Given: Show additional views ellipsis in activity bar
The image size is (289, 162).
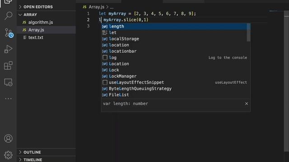Looking at the screenshot, I should [8, 99].
